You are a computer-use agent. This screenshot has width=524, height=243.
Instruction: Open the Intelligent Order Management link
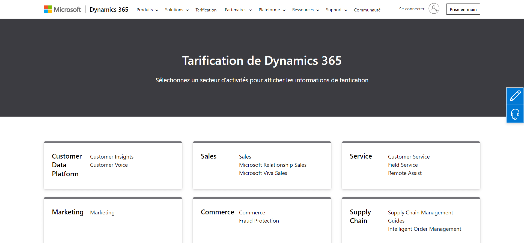(x=425, y=229)
